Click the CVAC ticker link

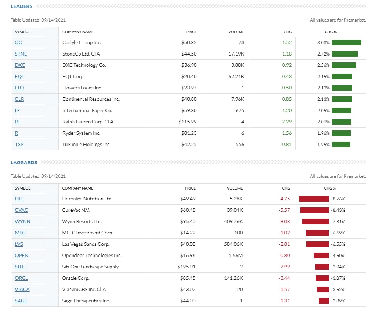click(21, 210)
